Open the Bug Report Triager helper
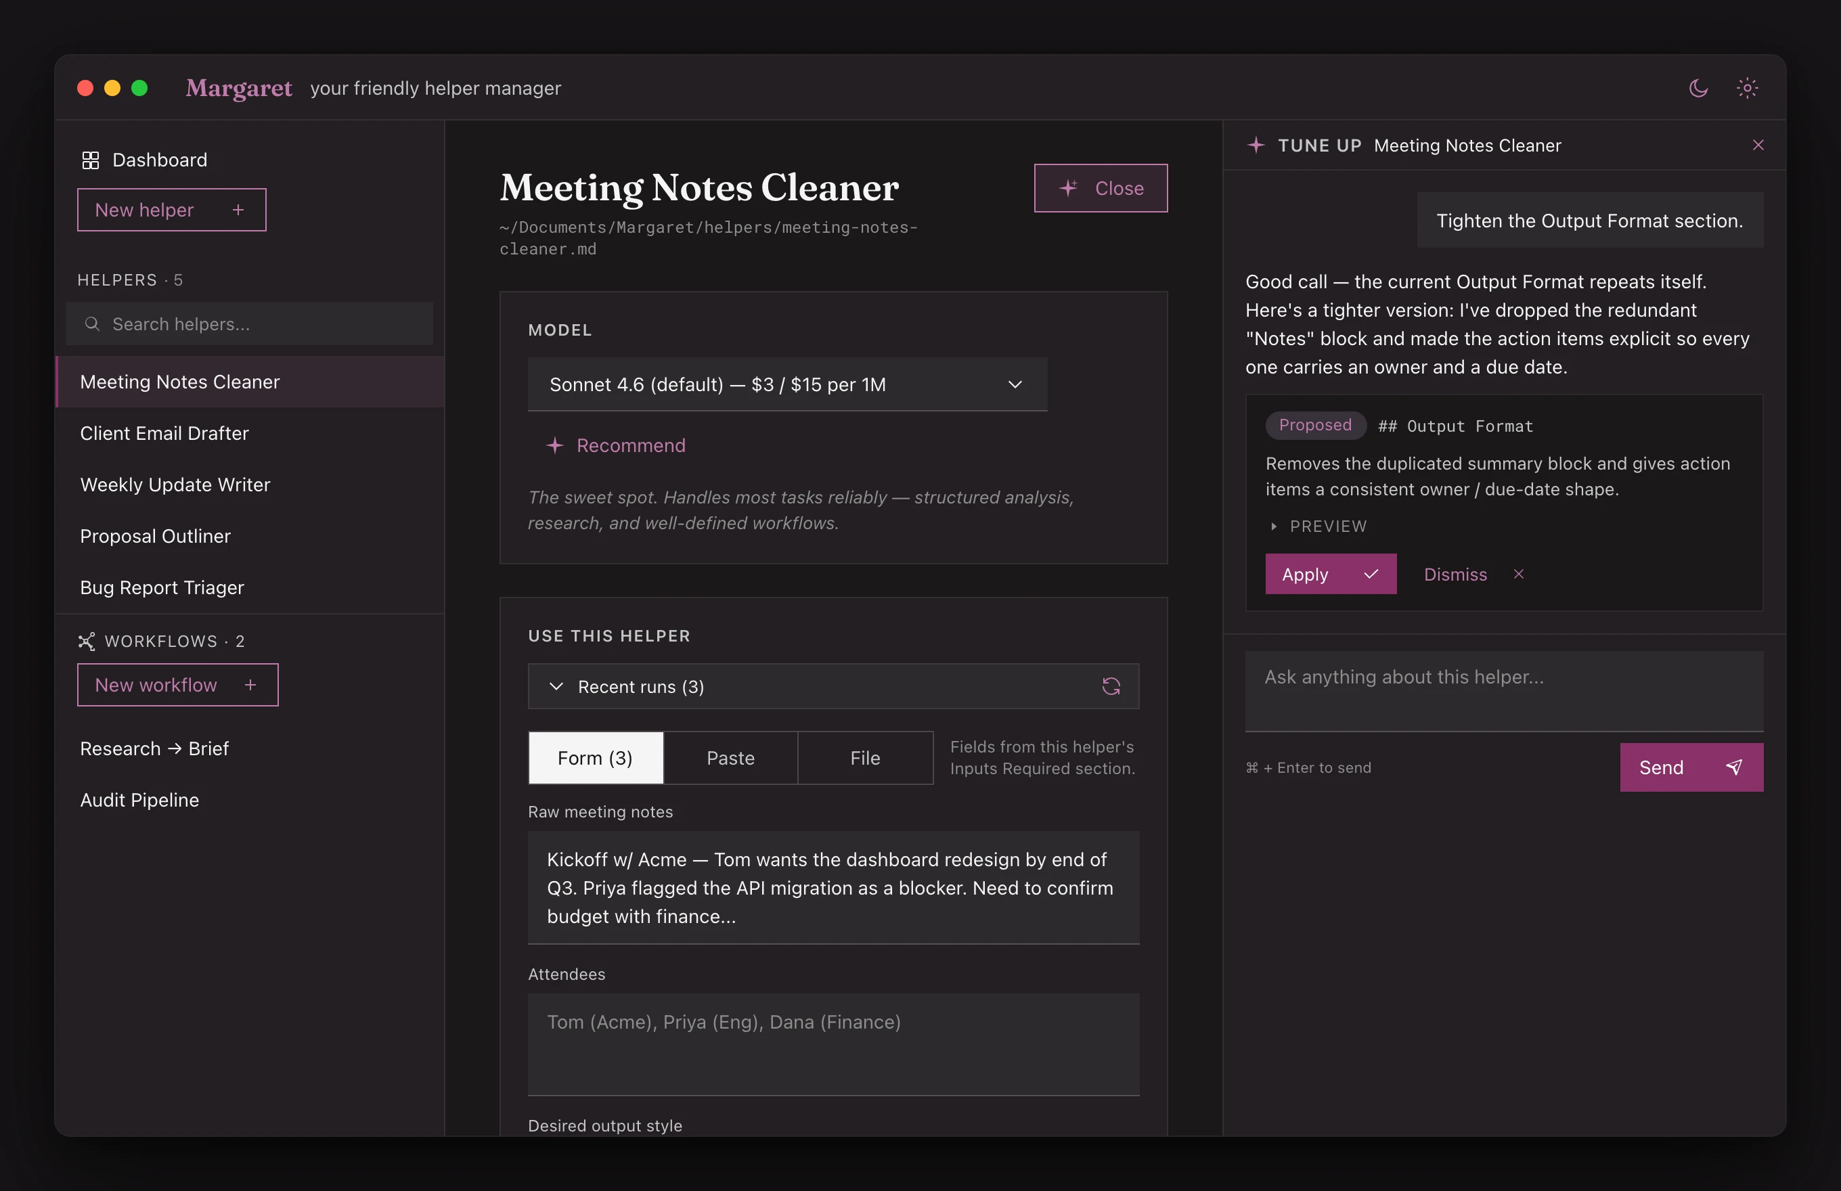This screenshot has height=1191, width=1841. [250, 588]
